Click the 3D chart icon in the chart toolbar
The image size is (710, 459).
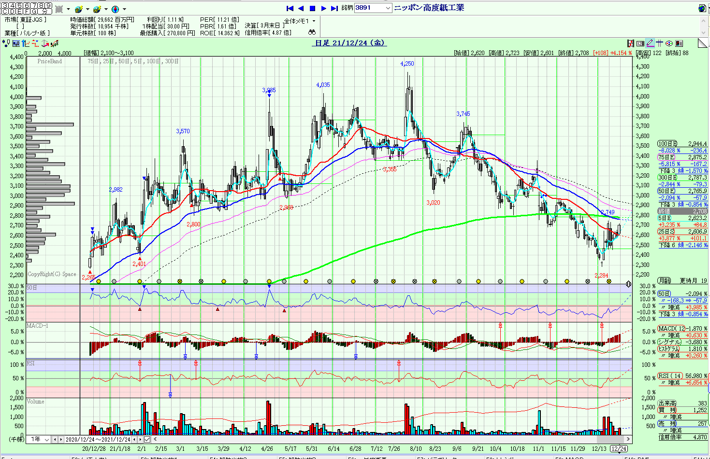[x=45, y=43]
